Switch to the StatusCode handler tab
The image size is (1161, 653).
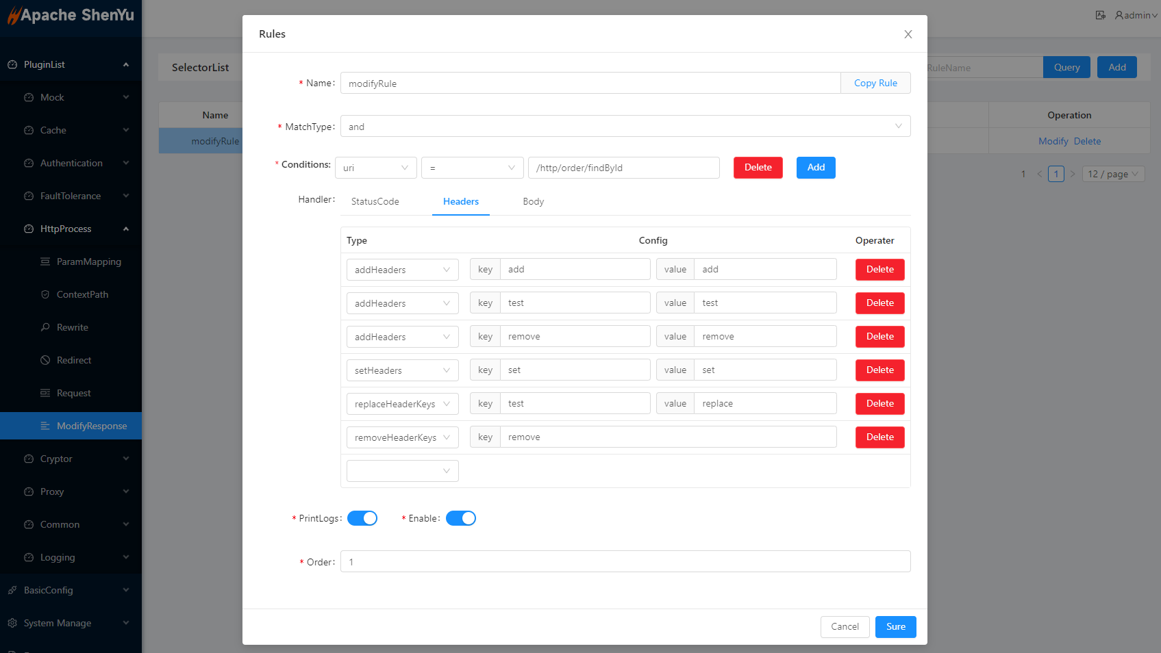point(375,201)
